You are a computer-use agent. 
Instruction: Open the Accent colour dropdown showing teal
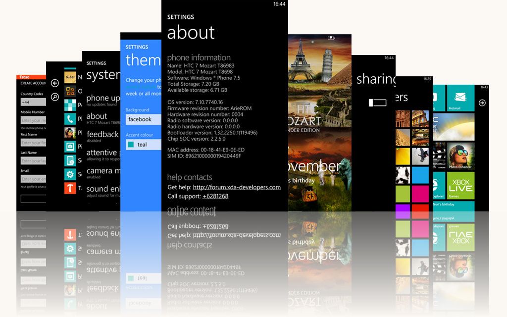click(143, 145)
